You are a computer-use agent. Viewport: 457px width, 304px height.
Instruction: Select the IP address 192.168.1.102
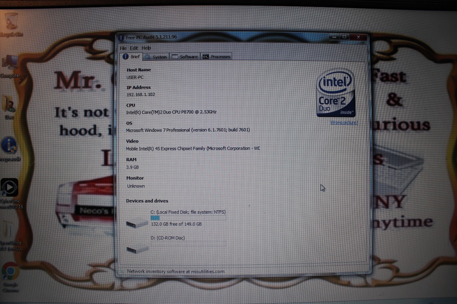141,95
